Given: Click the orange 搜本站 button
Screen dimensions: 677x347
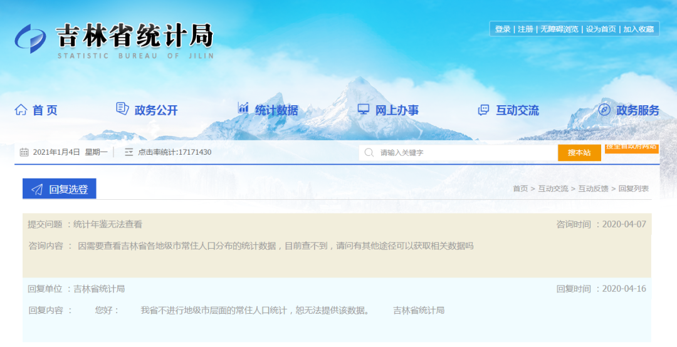Looking at the screenshot, I should [x=579, y=153].
